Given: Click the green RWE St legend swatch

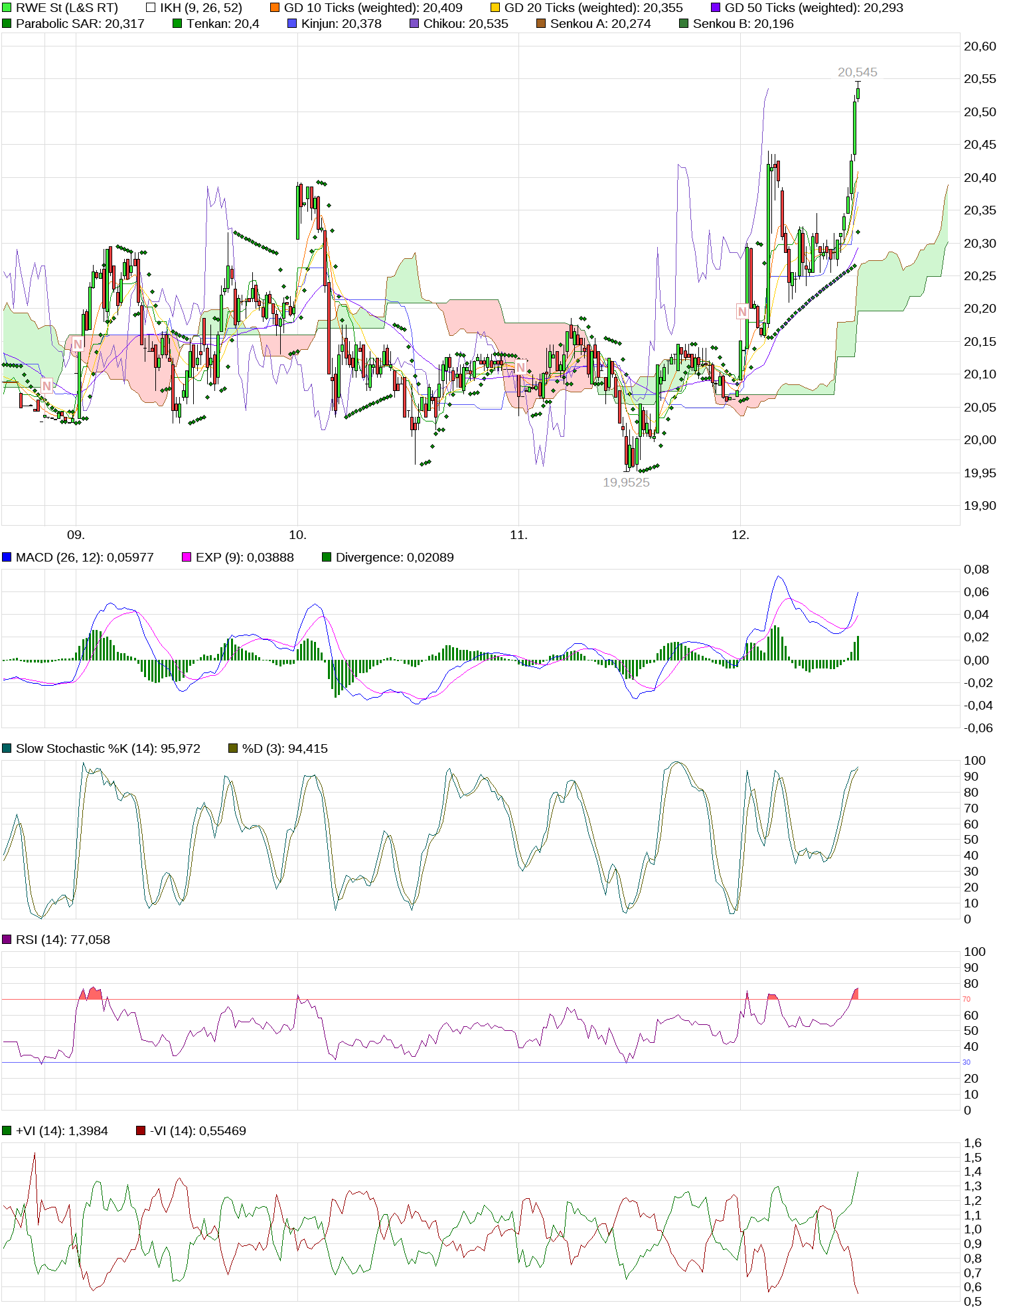Looking at the screenshot, I should pos(7,8).
